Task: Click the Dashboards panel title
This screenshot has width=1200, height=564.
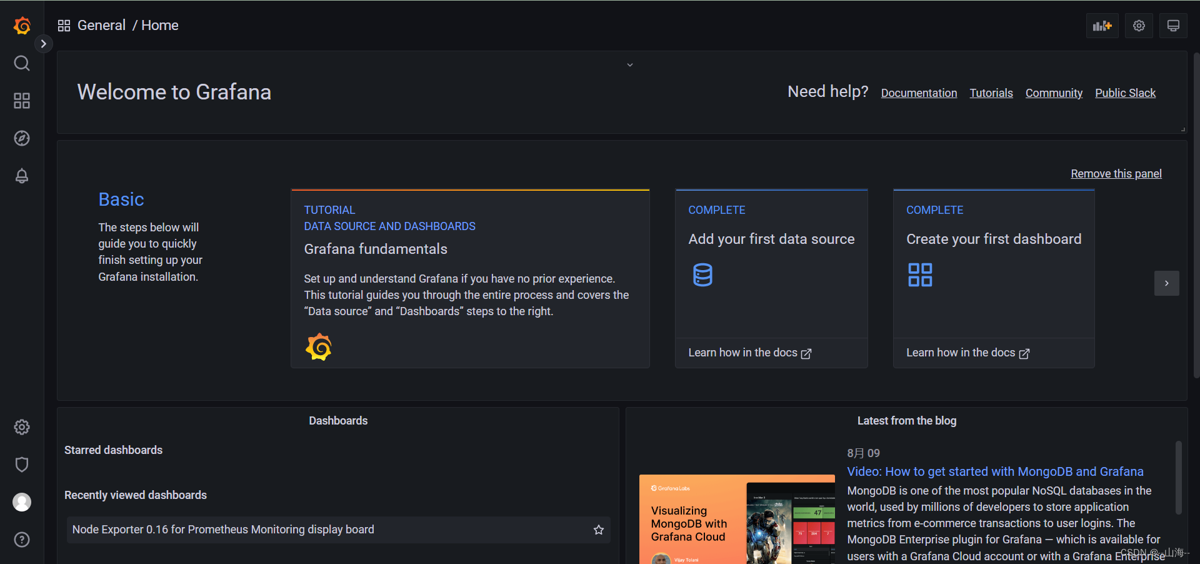Action: [x=338, y=421]
